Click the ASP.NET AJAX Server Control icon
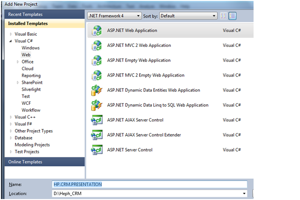This screenshot has width=300, height=200. (x=97, y=120)
